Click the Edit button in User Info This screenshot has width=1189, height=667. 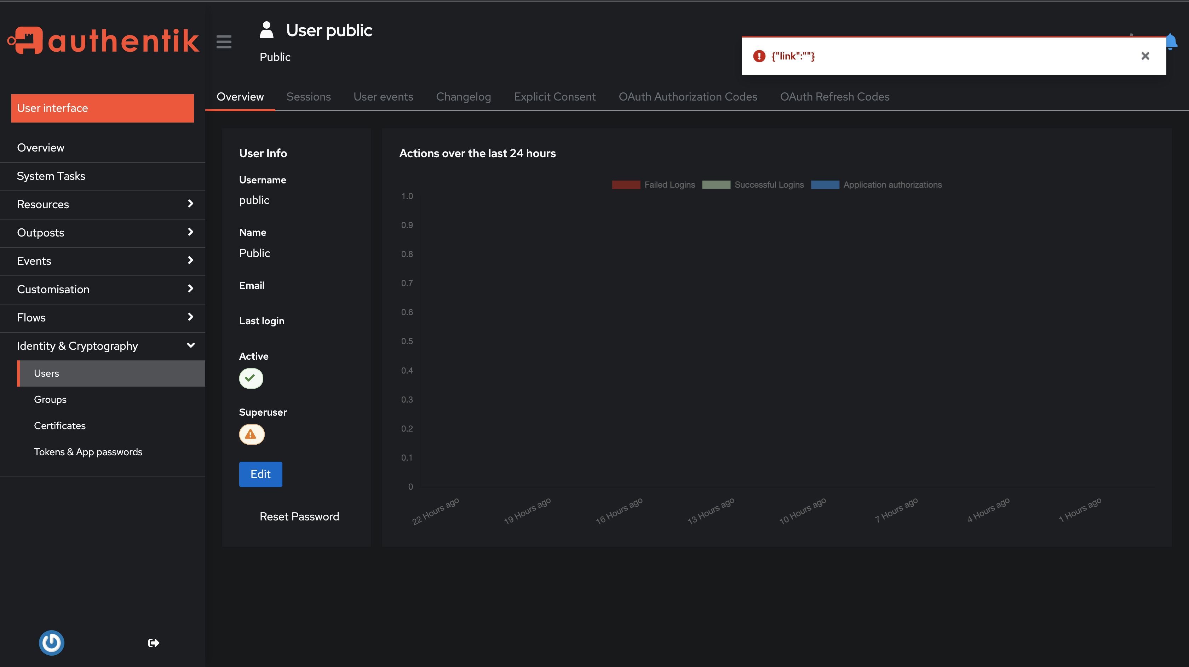pyautogui.click(x=260, y=474)
